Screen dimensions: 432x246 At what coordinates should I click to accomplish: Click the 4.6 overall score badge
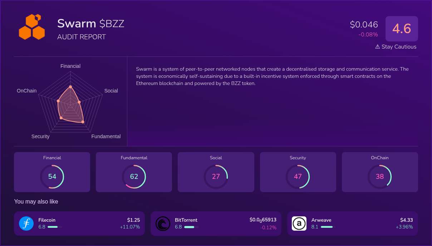tap(402, 29)
